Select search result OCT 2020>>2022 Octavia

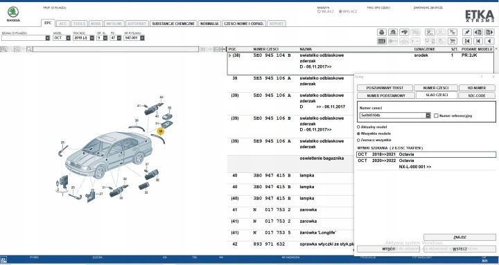click(426, 163)
